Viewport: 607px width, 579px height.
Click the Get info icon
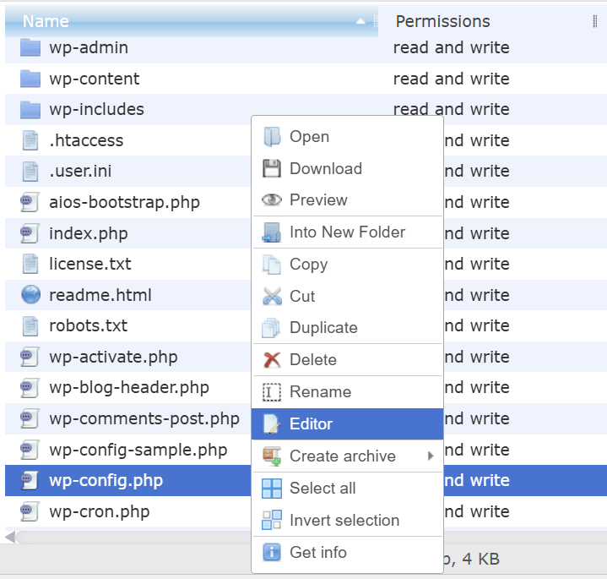(272, 552)
